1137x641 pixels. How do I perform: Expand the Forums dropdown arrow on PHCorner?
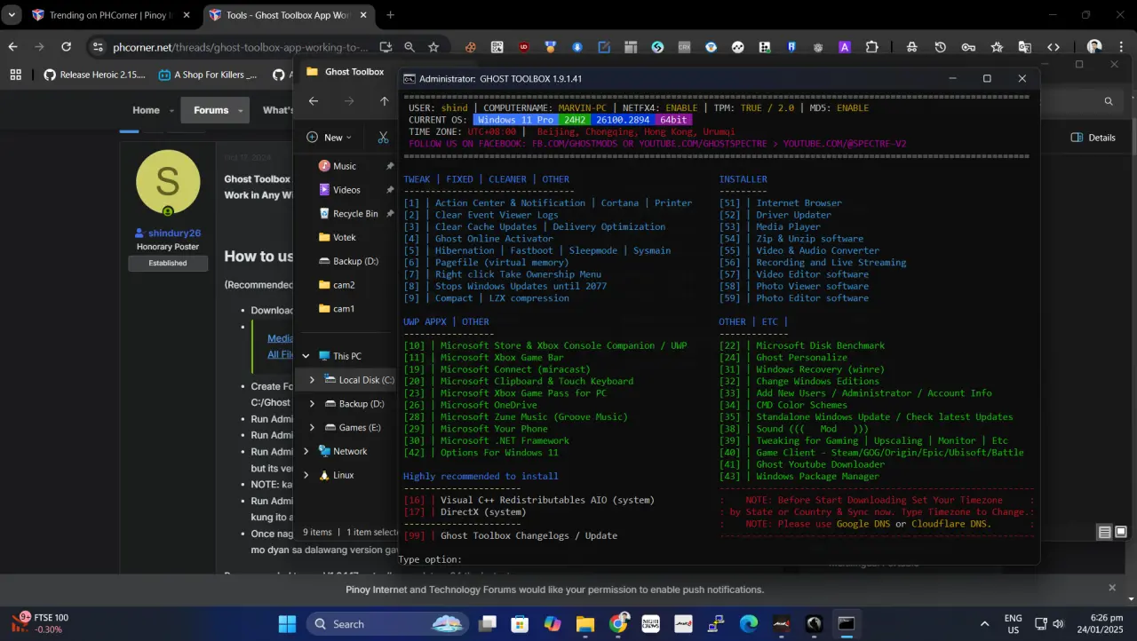pos(241,111)
